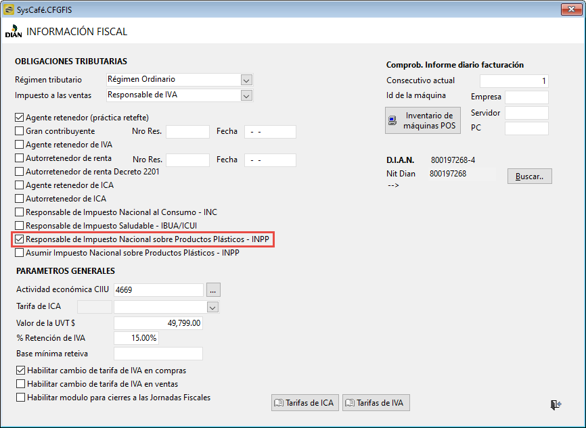Open Inventario de máquinas POS
The image size is (586, 428).
(423, 120)
